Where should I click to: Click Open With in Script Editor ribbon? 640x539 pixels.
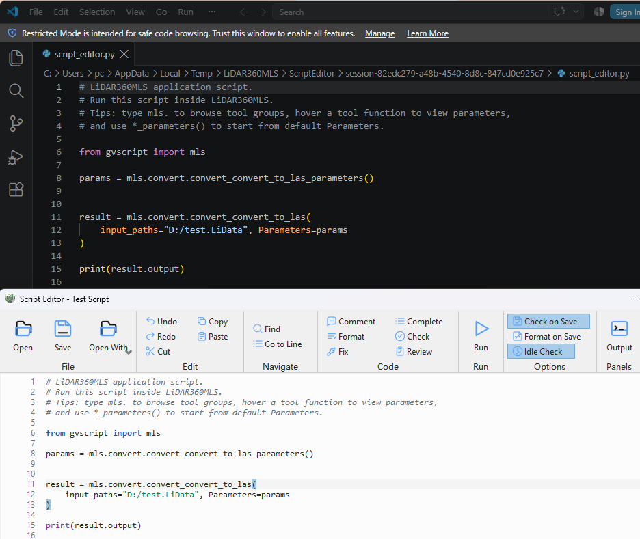108,336
